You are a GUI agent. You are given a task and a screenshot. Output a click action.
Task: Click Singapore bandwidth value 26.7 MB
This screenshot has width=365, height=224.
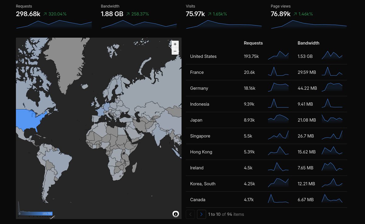[x=306, y=136]
